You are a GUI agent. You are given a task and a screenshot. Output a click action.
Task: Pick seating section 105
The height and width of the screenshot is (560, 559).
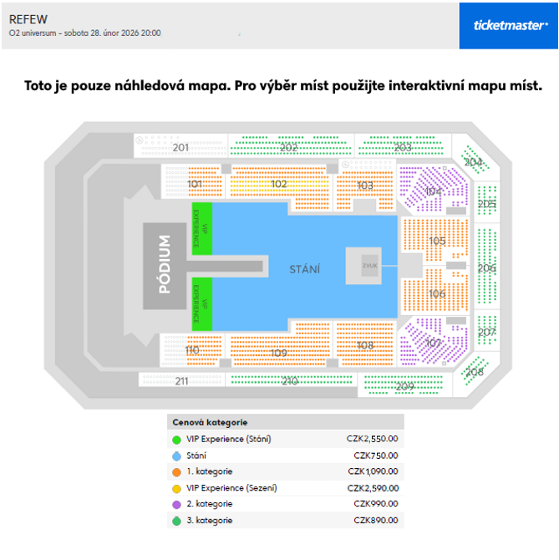[x=436, y=241]
